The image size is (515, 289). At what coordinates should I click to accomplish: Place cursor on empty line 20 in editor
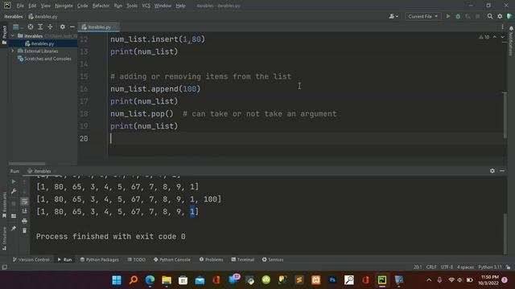coord(307,139)
